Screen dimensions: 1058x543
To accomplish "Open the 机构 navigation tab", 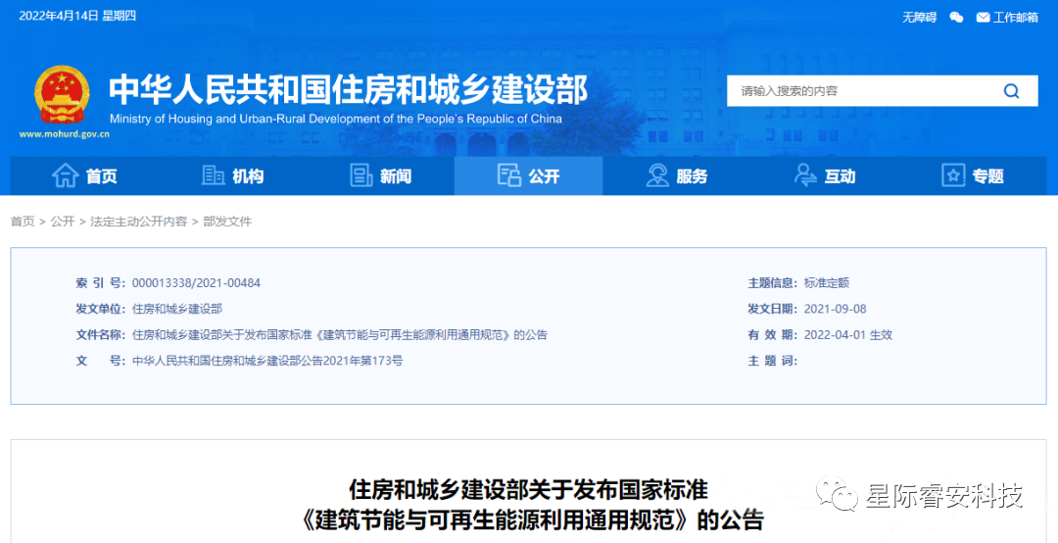I will point(233,176).
